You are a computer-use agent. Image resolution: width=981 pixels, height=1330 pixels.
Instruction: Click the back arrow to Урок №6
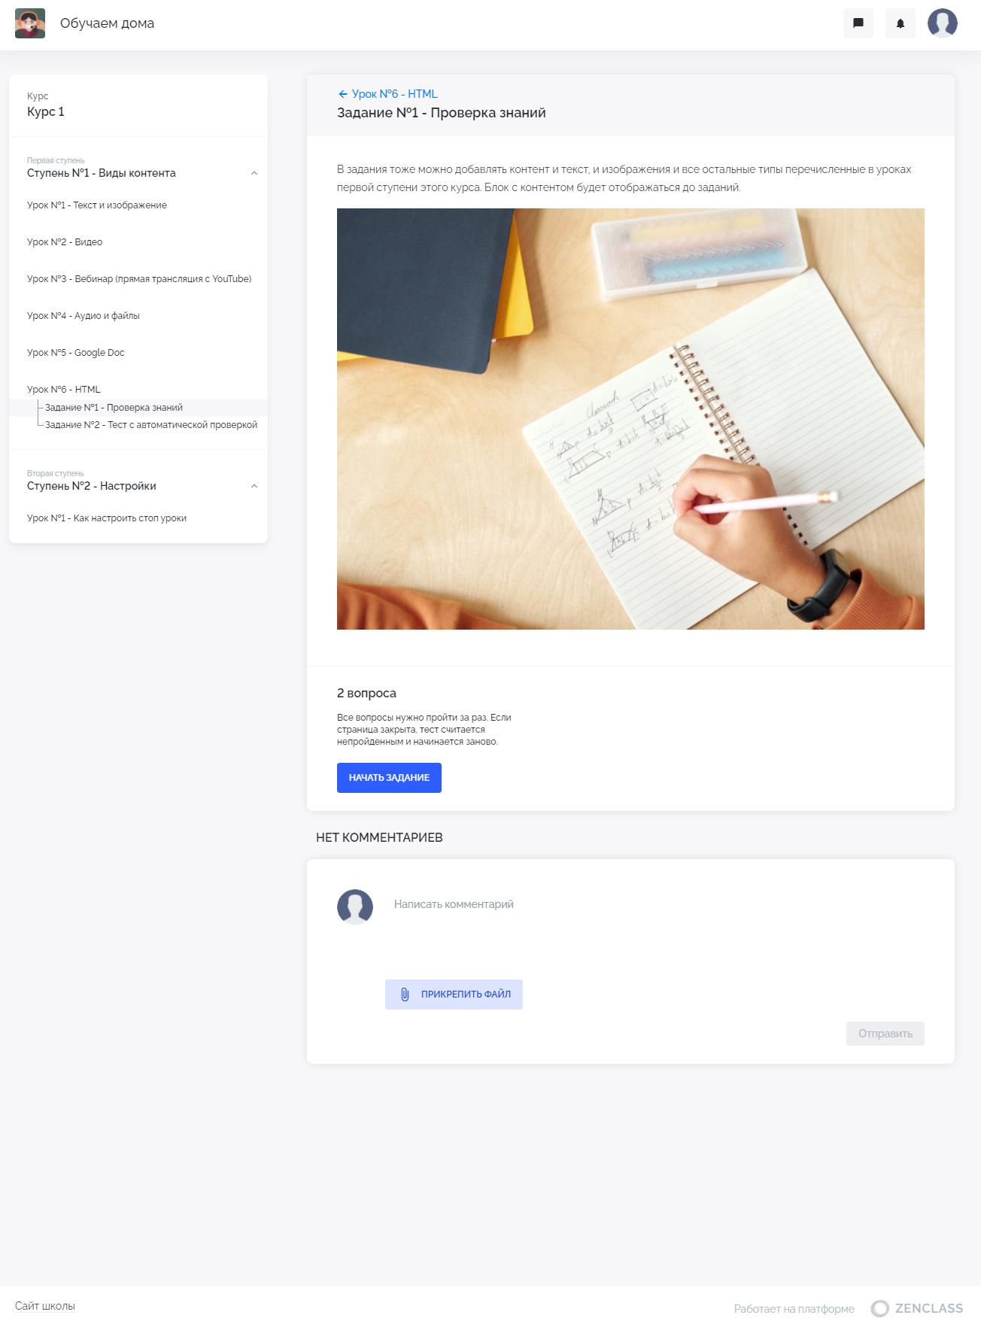[343, 94]
